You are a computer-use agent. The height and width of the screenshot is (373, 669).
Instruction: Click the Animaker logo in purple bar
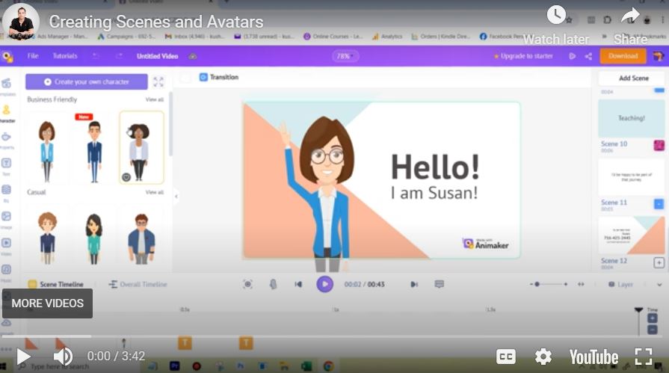click(x=7, y=56)
